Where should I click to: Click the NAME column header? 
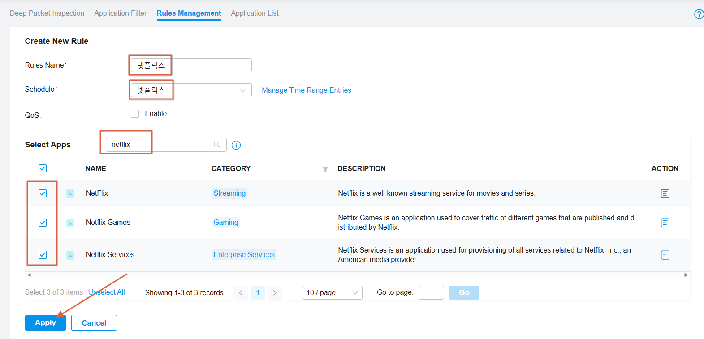(96, 169)
